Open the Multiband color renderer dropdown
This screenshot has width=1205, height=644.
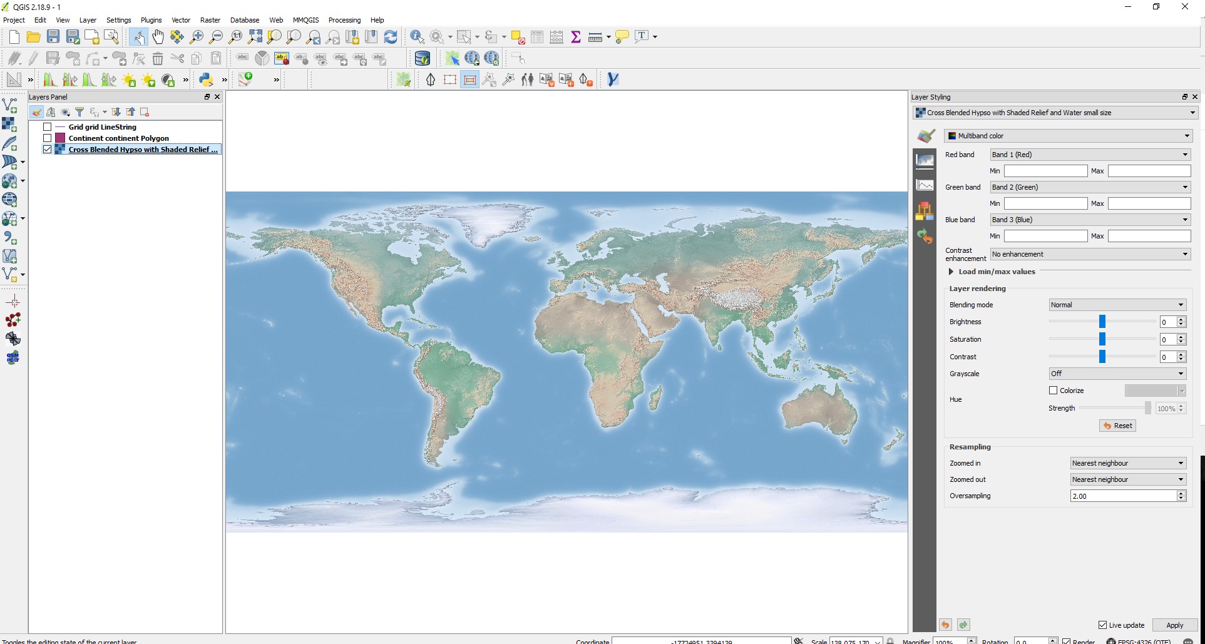click(1068, 136)
